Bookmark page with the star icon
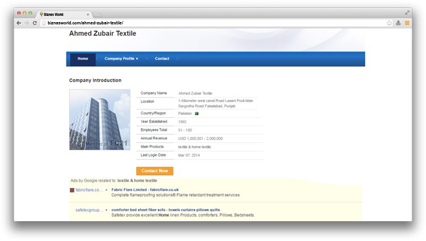 (x=389, y=23)
